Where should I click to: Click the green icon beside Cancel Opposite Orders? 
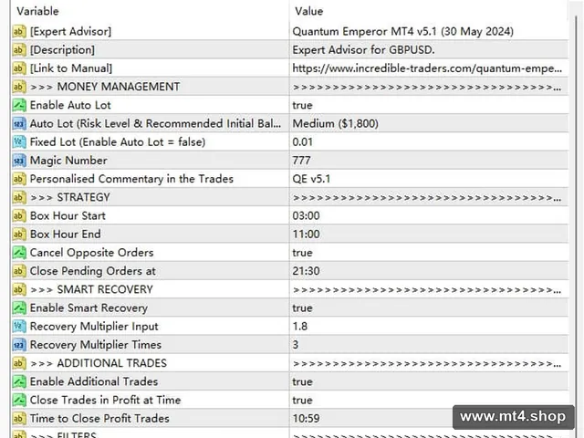coord(18,253)
